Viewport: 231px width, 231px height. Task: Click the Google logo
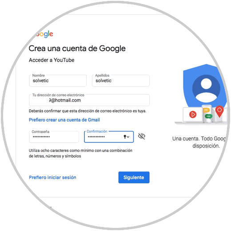44,34
